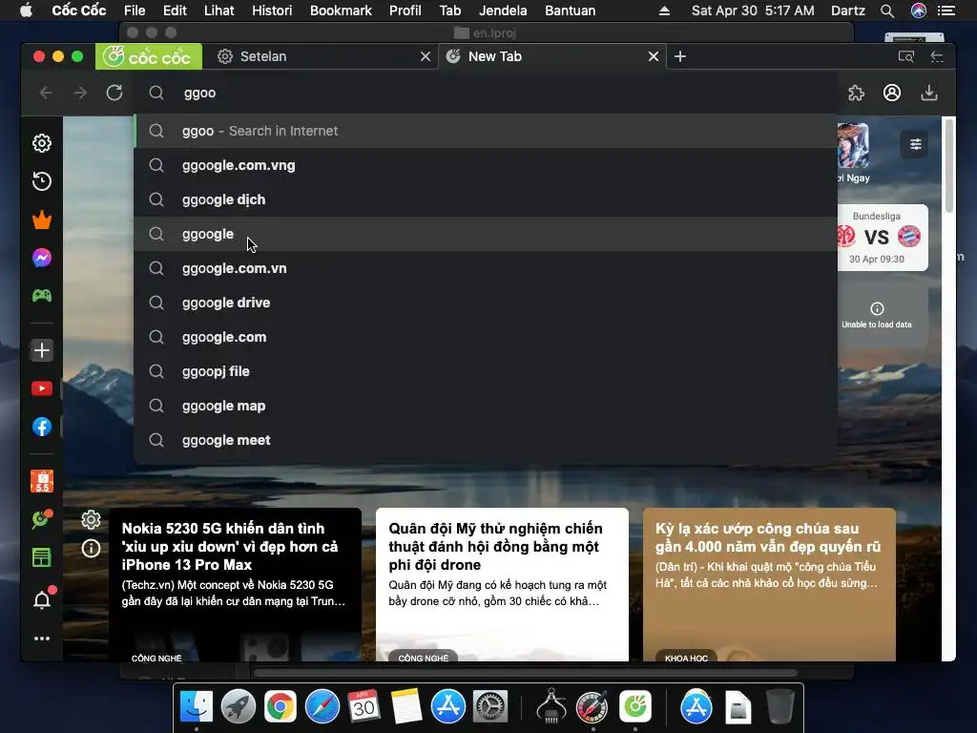The height and width of the screenshot is (733, 977).
Task: Select the ggoogle.com suggestion
Action: point(486,337)
